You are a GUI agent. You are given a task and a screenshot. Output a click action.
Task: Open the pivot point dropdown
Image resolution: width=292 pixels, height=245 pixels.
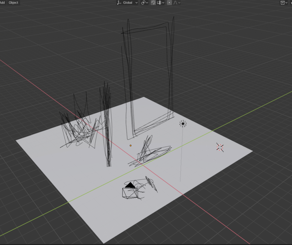pos(145,3)
